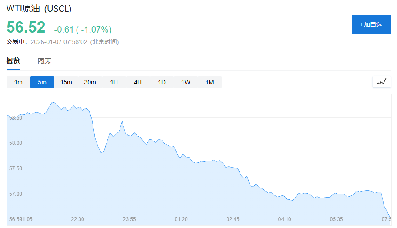Show the 1D daily chart
Screen dimensions: 397x228
(x=162, y=82)
